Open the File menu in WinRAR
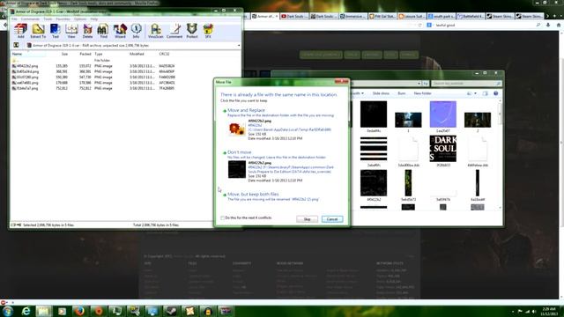Image resolution: width=564 pixels, height=317 pixels. (x=14, y=19)
